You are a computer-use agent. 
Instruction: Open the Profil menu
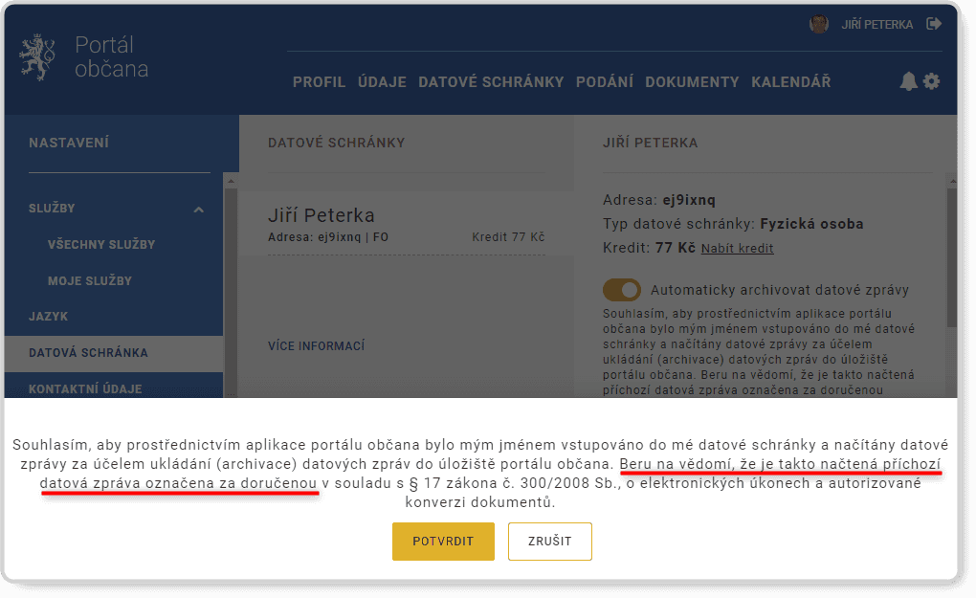point(319,82)
